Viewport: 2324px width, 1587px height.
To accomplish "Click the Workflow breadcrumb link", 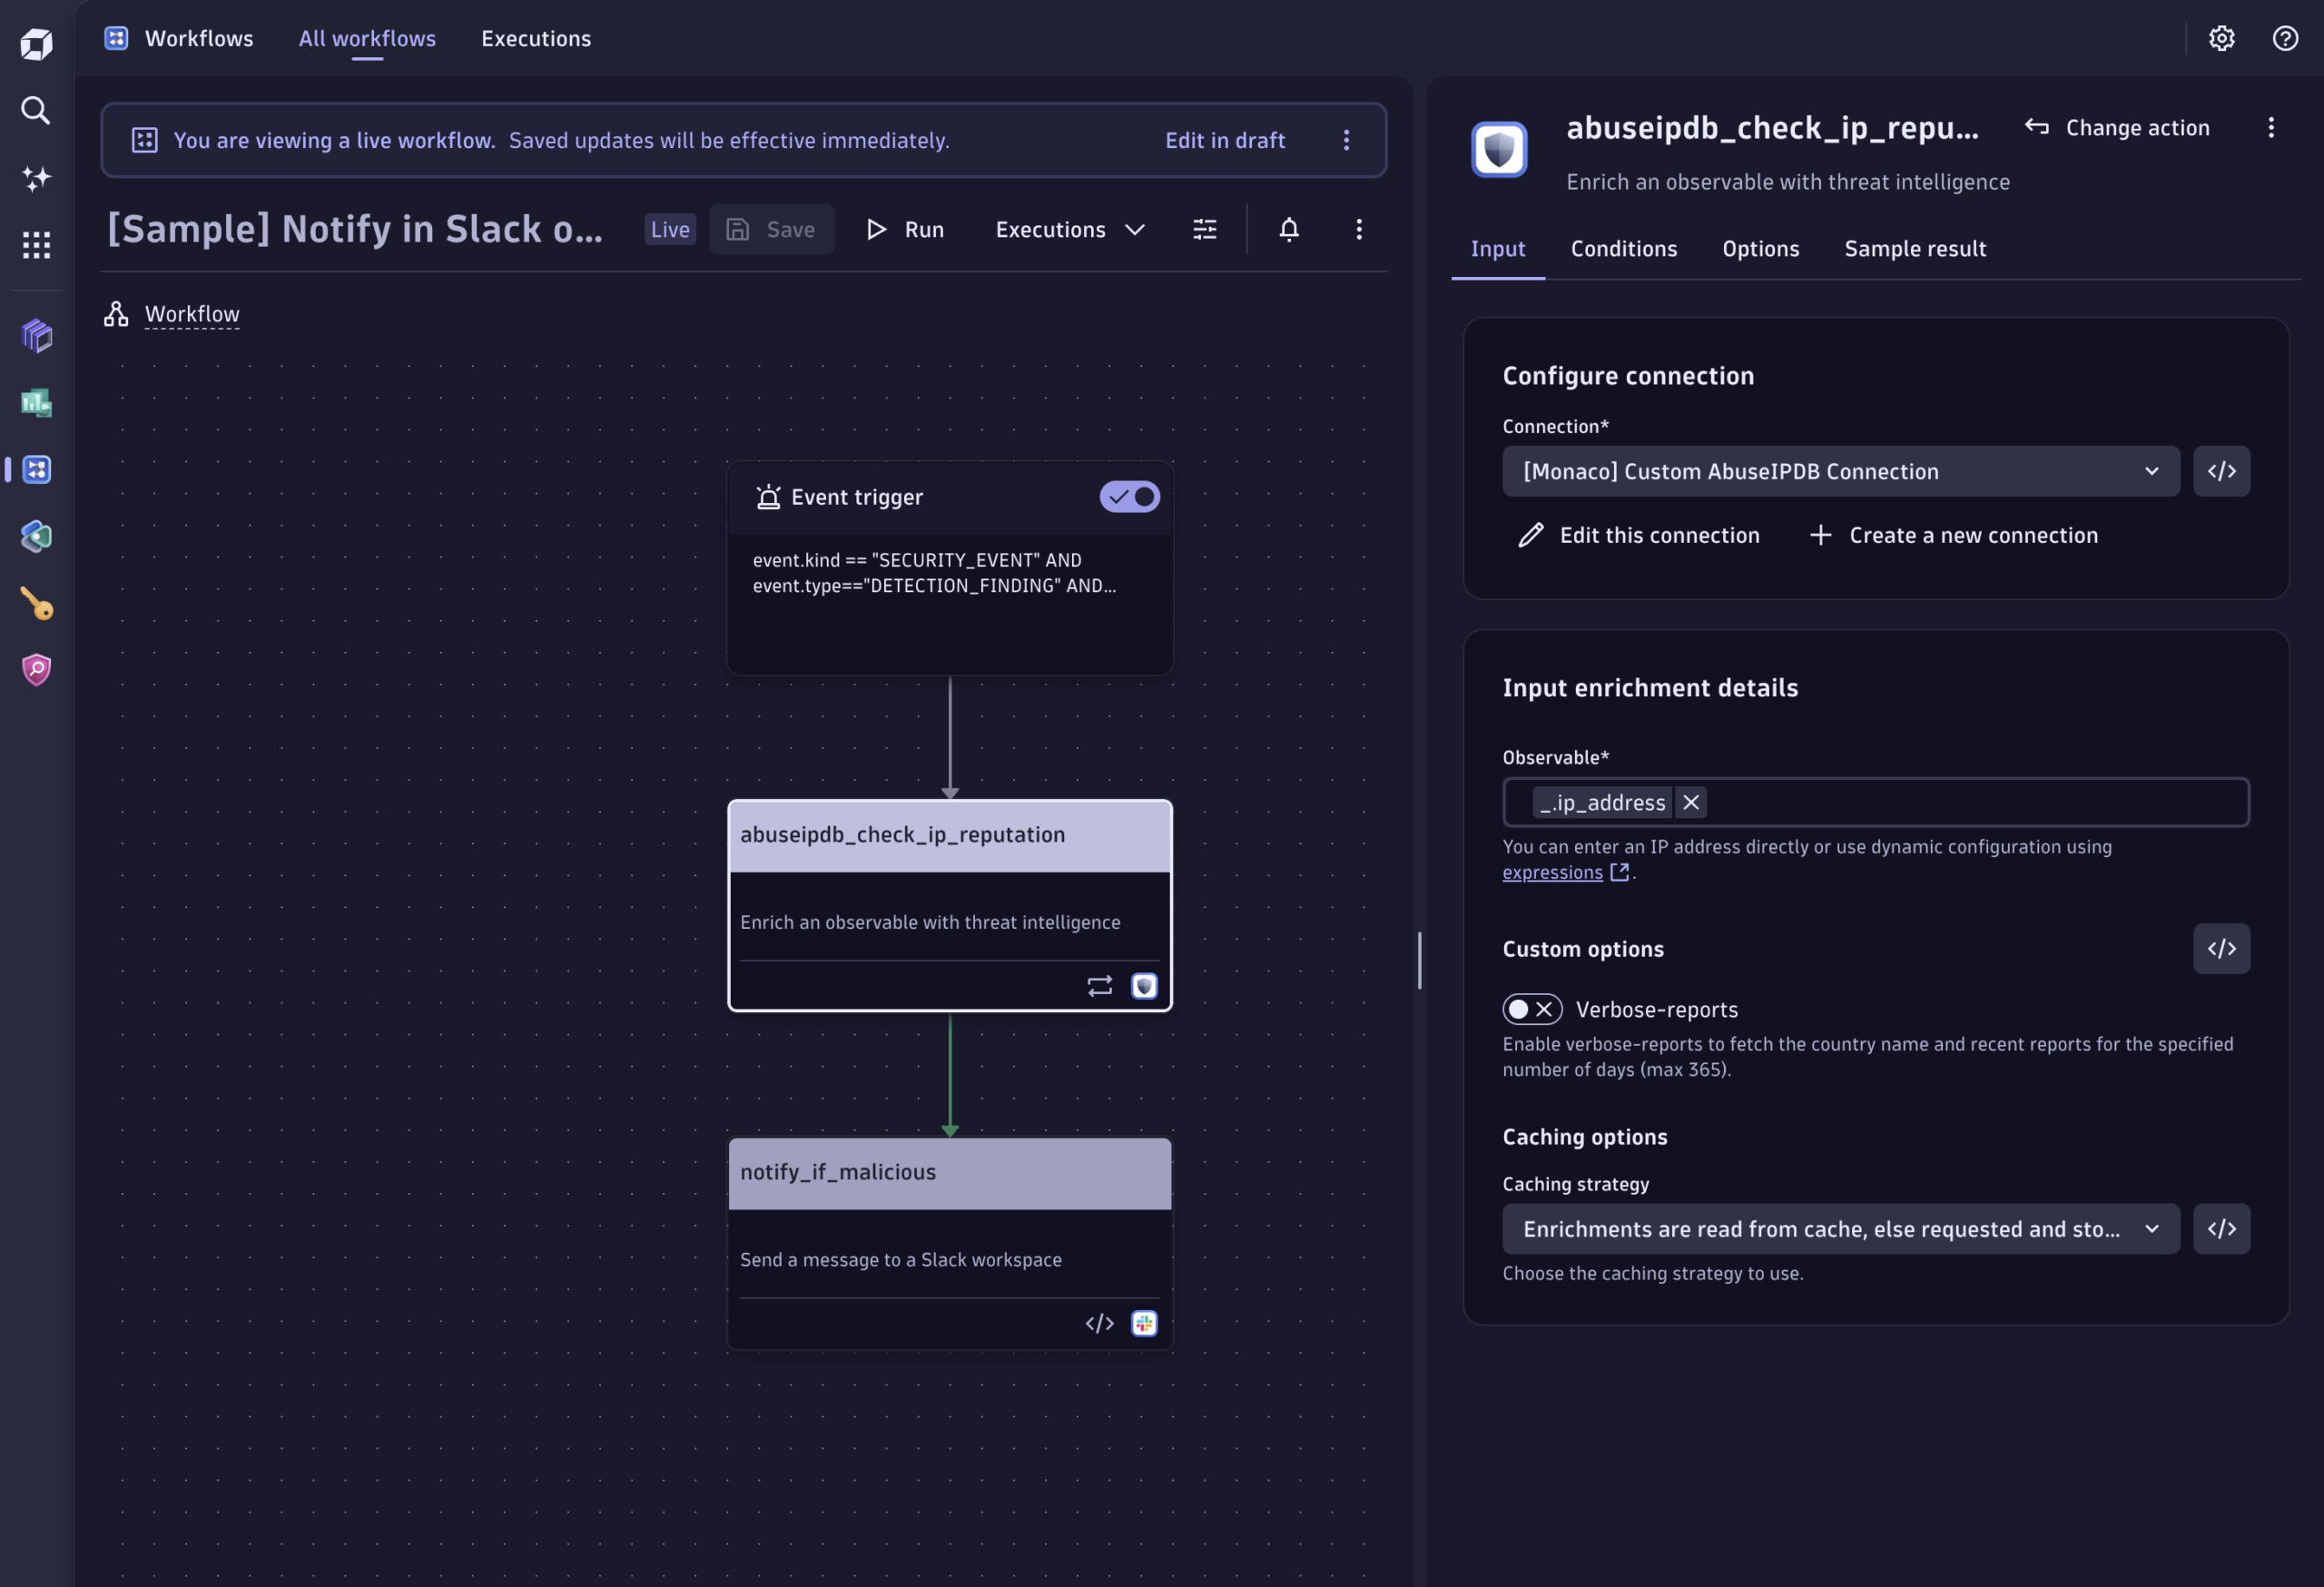I will pos(192,313).
